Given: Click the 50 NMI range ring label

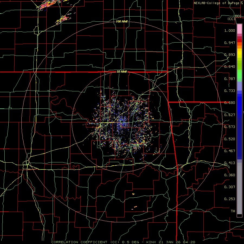Looking at the screenshot, I should click(122, 72).
